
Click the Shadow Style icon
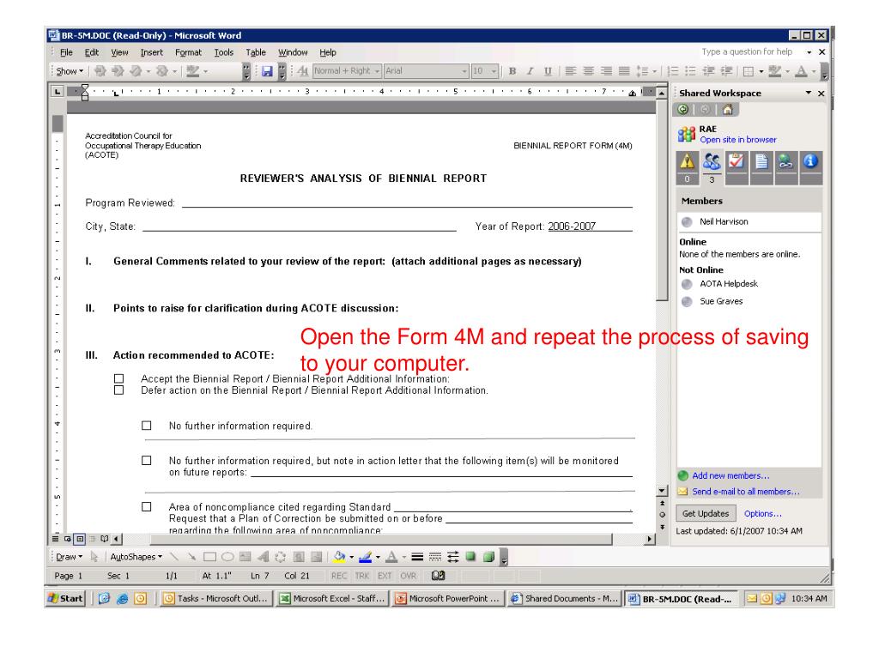click(x=471, y=557)
